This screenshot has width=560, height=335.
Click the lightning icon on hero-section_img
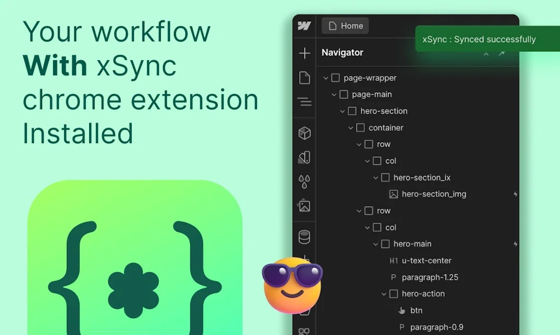[x=515, y=194]
